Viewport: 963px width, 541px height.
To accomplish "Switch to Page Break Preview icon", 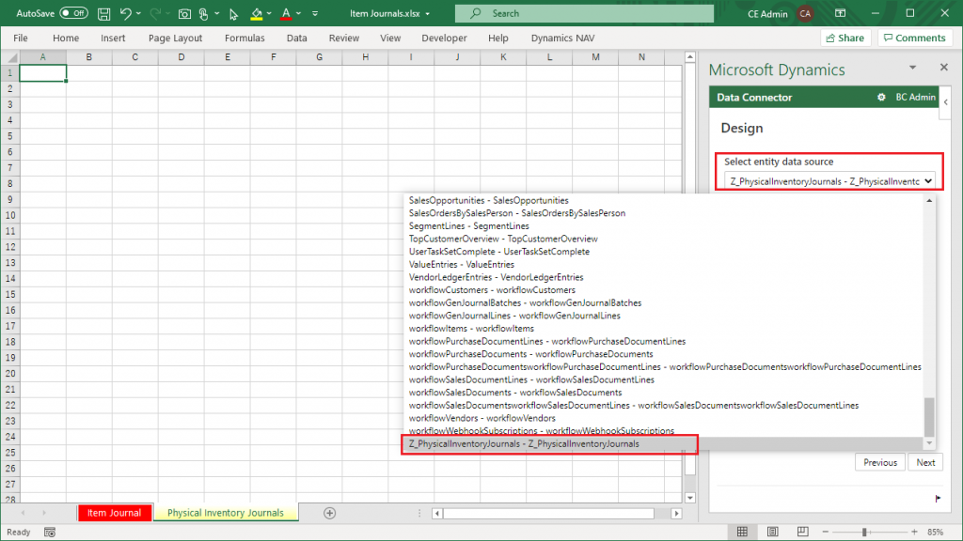I will point(803,532).
